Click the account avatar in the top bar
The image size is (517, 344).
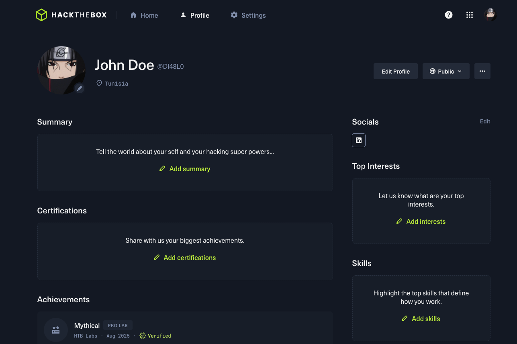[x=490, y=15]
